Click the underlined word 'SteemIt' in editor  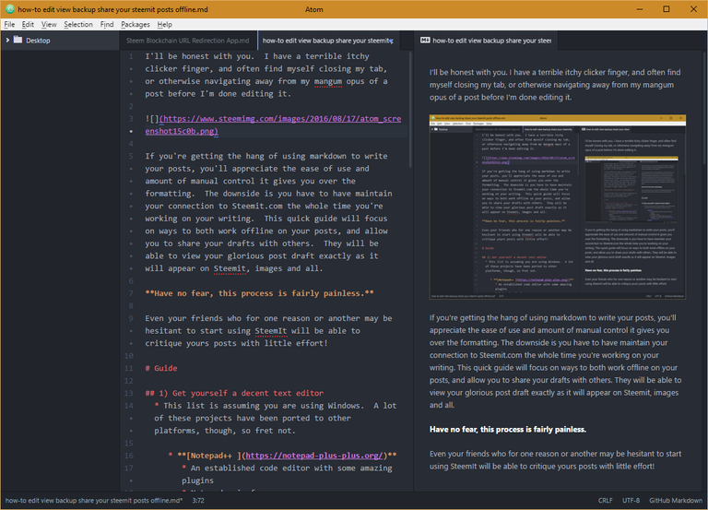coord(270,331)
